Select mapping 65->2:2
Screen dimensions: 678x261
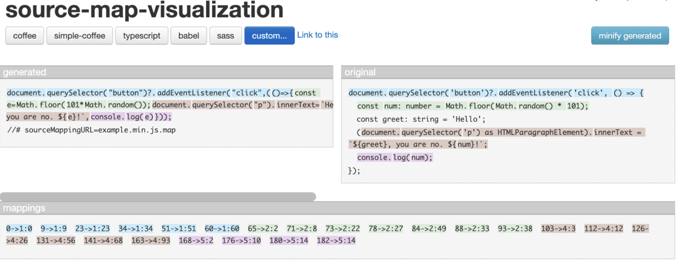(263, 228)
